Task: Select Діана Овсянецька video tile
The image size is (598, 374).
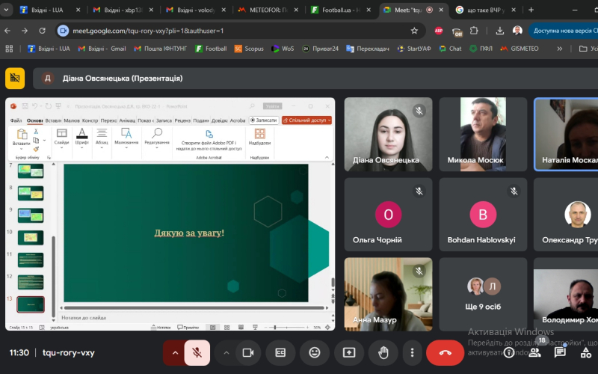Action: [388, 135]
